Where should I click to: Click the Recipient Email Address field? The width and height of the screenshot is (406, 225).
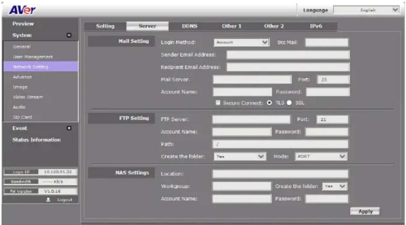coord(288,67)
